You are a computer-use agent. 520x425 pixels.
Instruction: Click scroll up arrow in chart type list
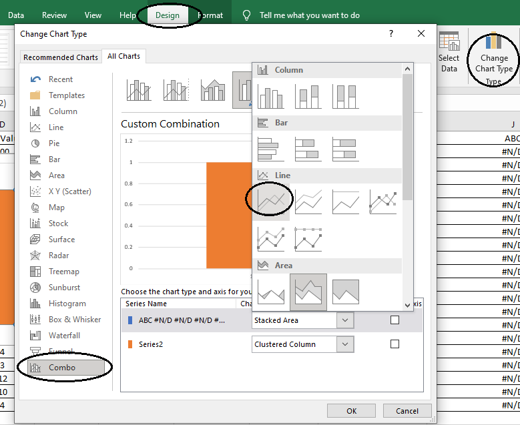click(408, 69)
